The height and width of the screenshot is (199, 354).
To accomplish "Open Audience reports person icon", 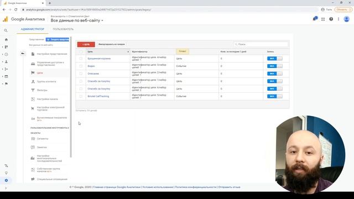I will coord(6,61).
